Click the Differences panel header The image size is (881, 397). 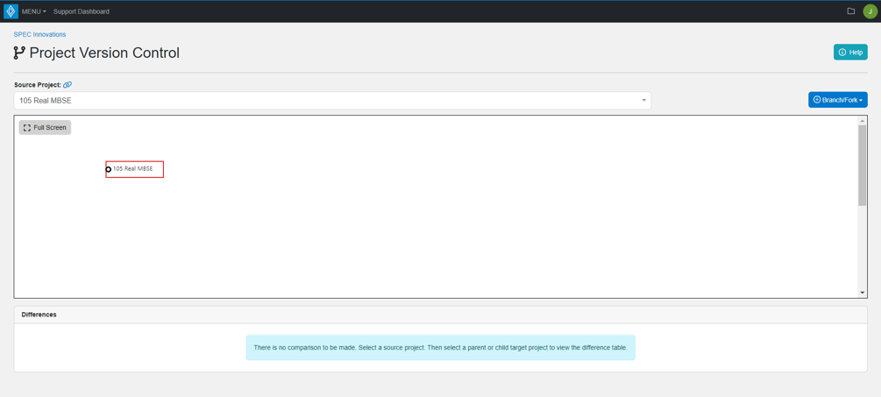(440, 315)
